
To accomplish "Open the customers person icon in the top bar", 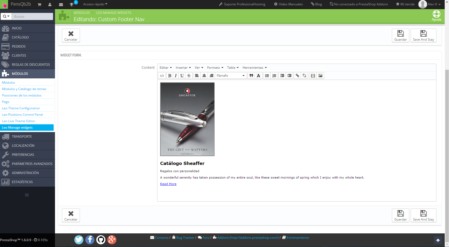I will point(50,5).
